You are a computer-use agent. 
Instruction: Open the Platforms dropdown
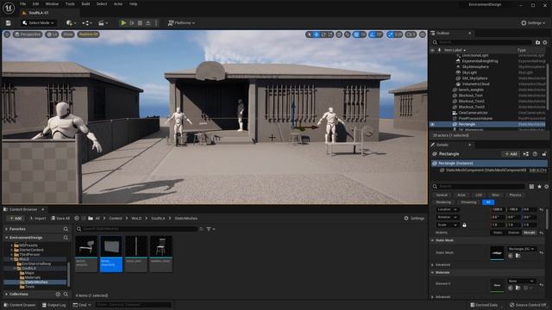pos(181,23)
